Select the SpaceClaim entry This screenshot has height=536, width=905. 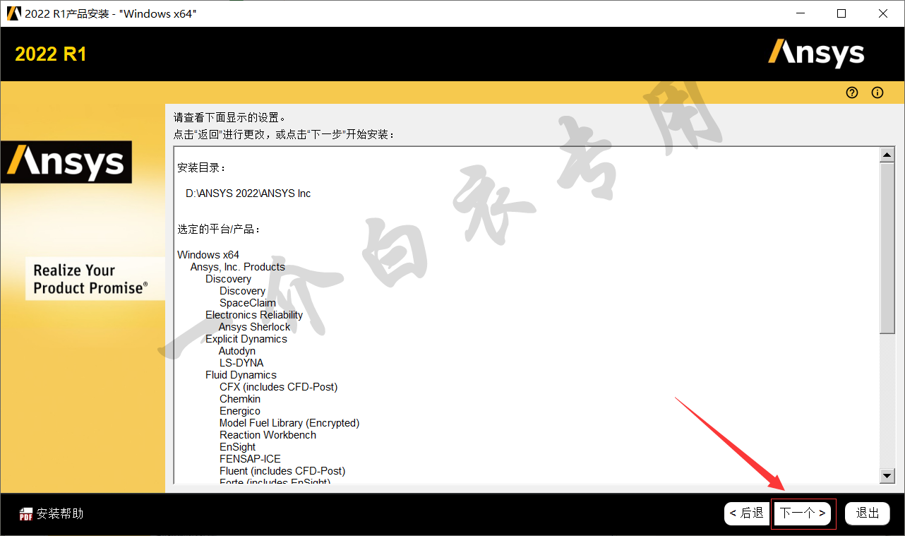[x=248, y=303]
